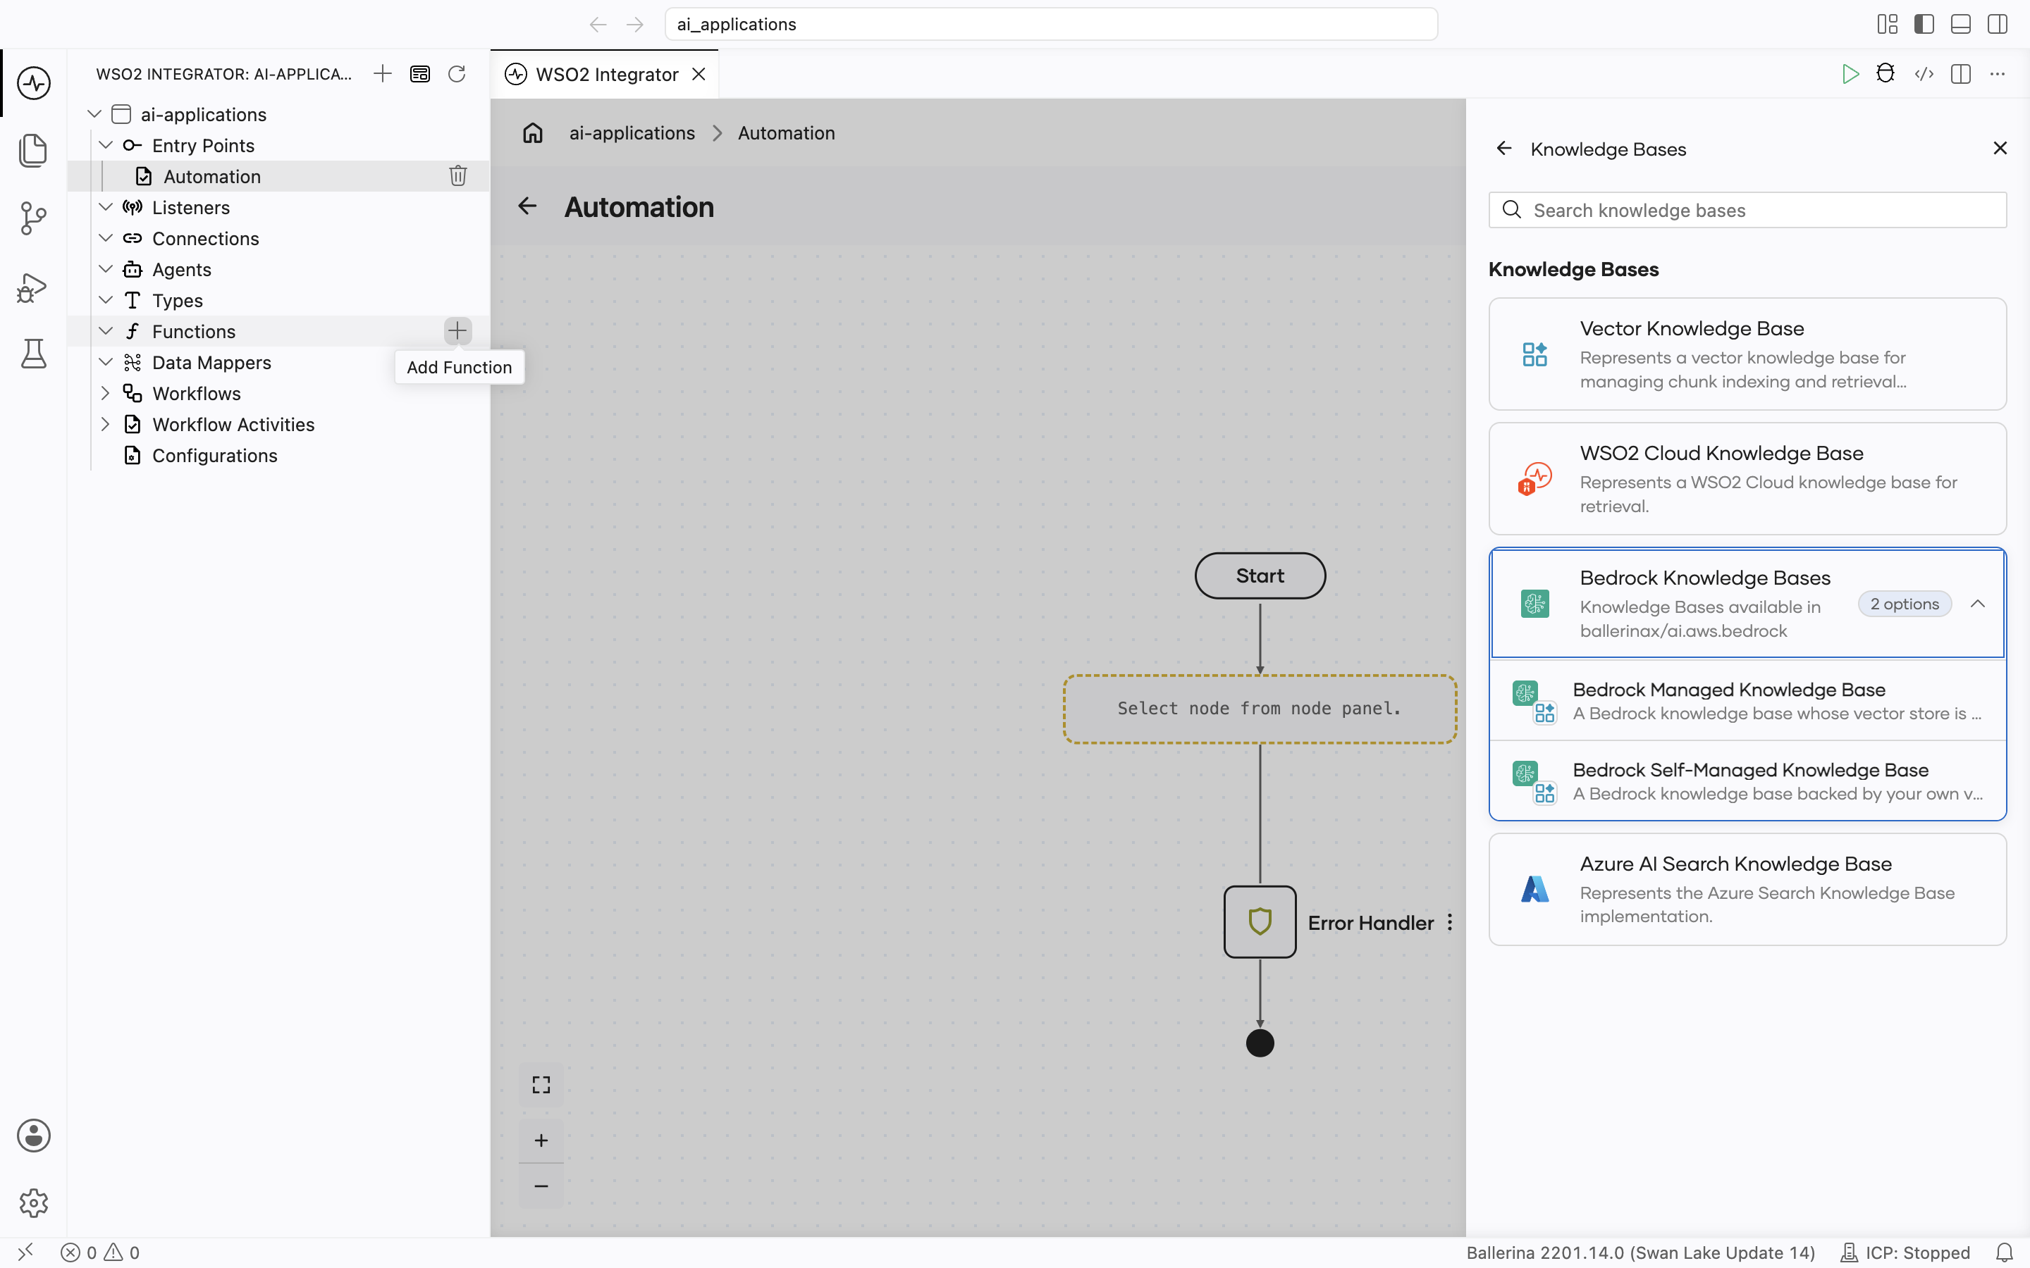
Task: Click ai-applications in the breadcrumb
Action: pyautogui.click(x=632, y=132)
